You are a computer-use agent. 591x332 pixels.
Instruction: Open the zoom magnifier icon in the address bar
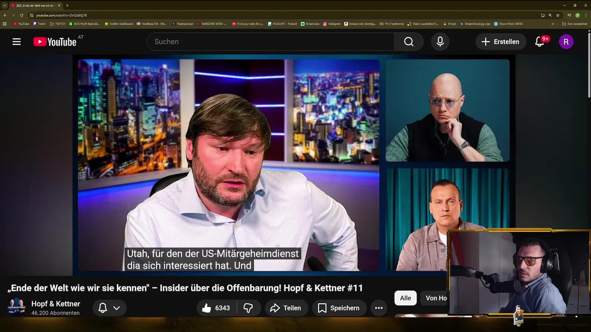coord(550,15)
